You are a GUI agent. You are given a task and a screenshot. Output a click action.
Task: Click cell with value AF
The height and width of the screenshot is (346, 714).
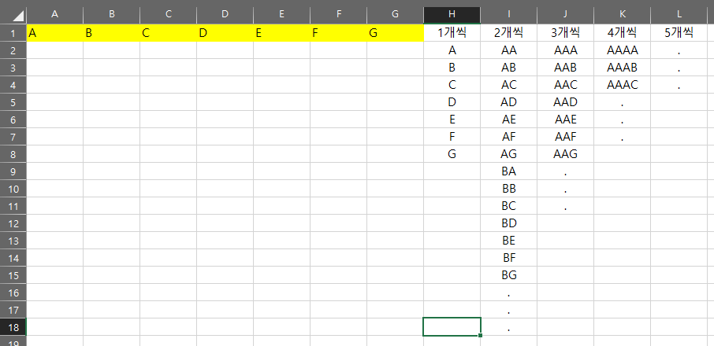508,137
